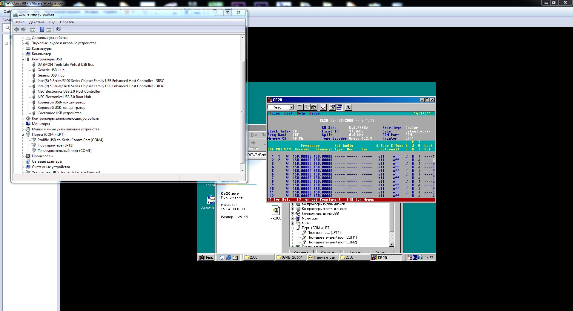Open the Font icon in CE20 toolbar
Viewport: 573px width, 311px height.
[x=348, y=107]
